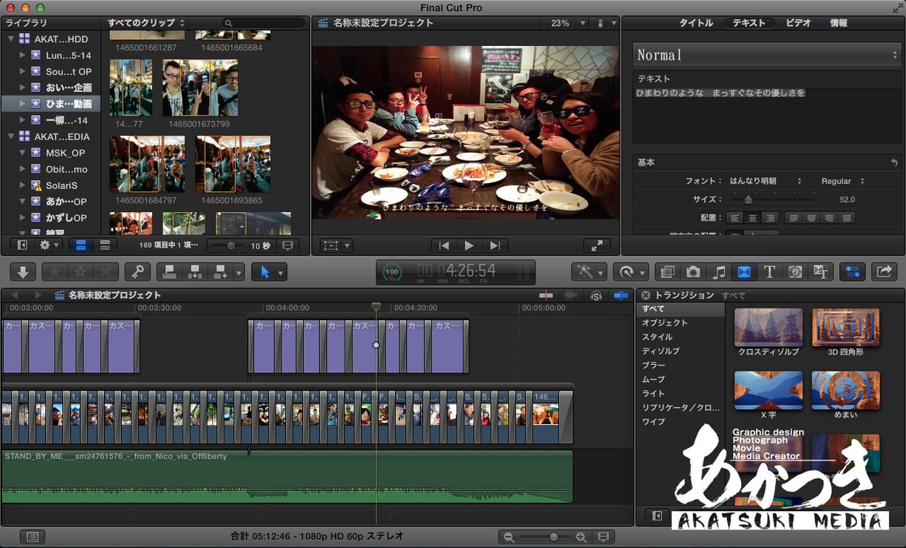
Task: Open the Retime speed menu
Action: [x=631, y=272]
